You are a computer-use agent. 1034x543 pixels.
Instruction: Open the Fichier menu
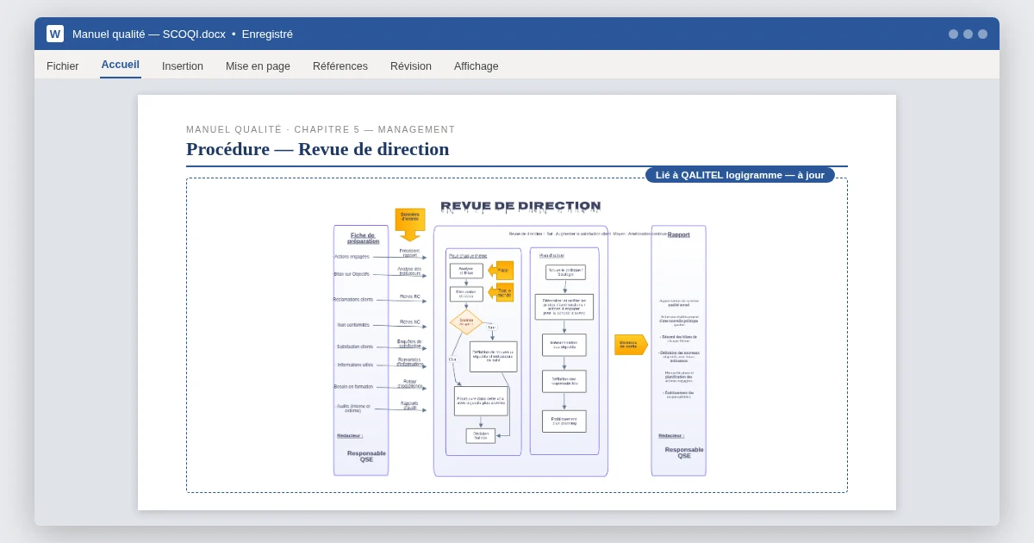click(63, 66)
